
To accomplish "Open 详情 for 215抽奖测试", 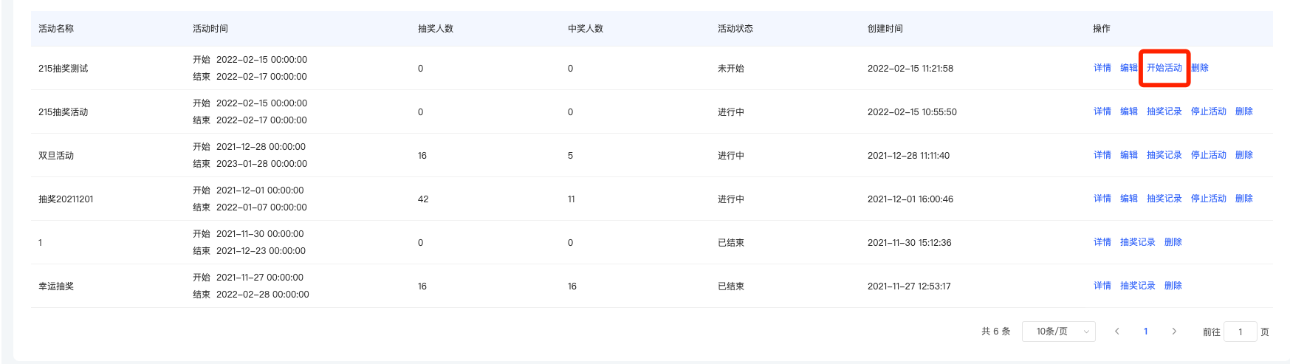I will click(x=1102, y=68).
